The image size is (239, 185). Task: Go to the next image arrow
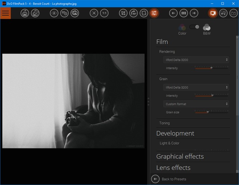tap(194, 13)
